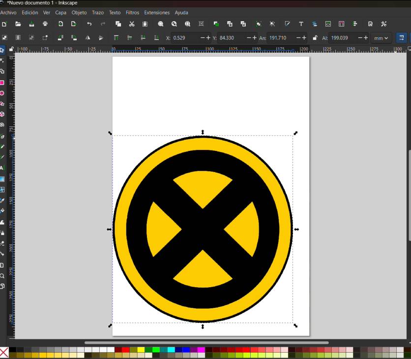Select the Rectangle tool

pos(2,83)
